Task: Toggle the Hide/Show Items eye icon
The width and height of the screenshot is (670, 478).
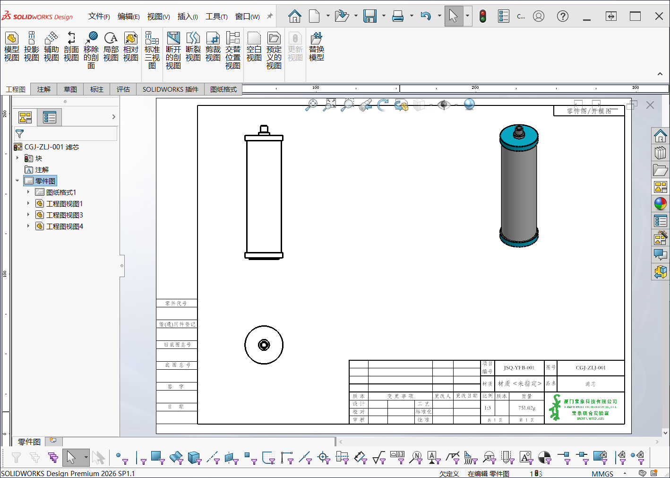Action: coord(443,104)
